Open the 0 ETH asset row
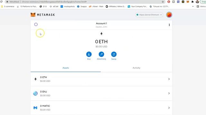Viewport: 206px width, 115px height. [101, 79]
